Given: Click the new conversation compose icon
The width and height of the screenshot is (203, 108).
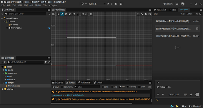Looking at the screenshot, I should point(200,14).
